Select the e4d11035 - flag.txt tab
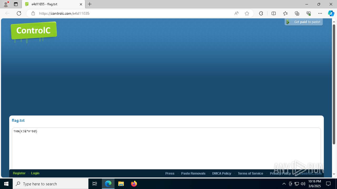Screen dimensions: 337x189 click(53, 4)
